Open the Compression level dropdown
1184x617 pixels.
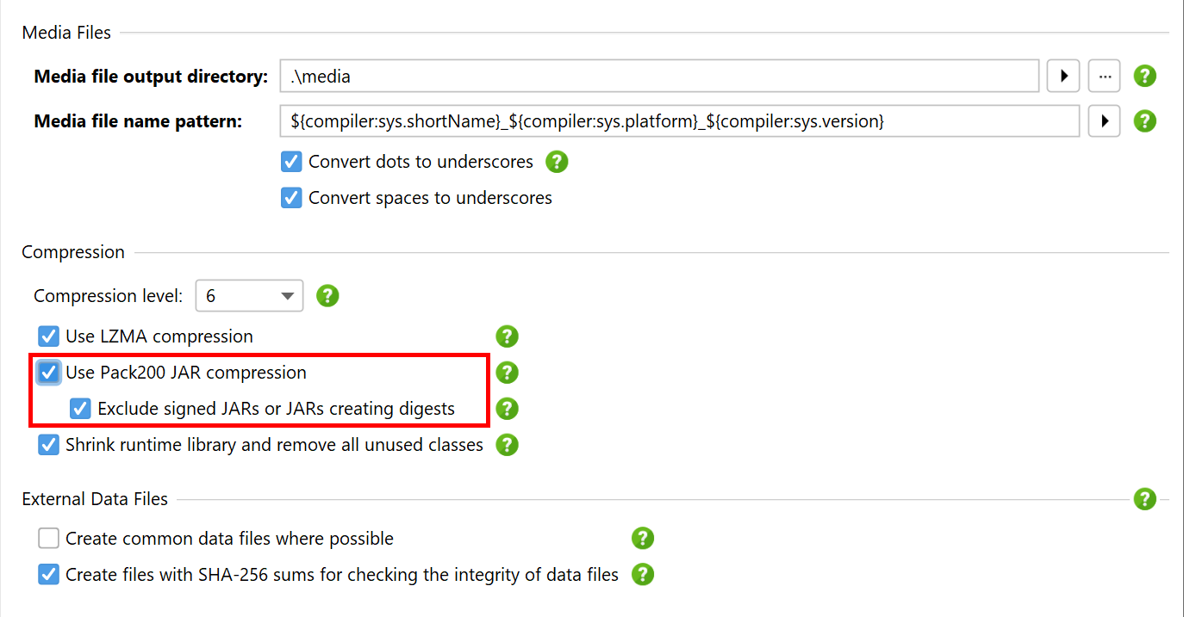point(250,296)
